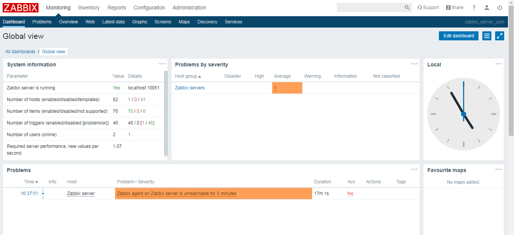Enter kiosk mode with the fullscreen icon

pos(499,35)
